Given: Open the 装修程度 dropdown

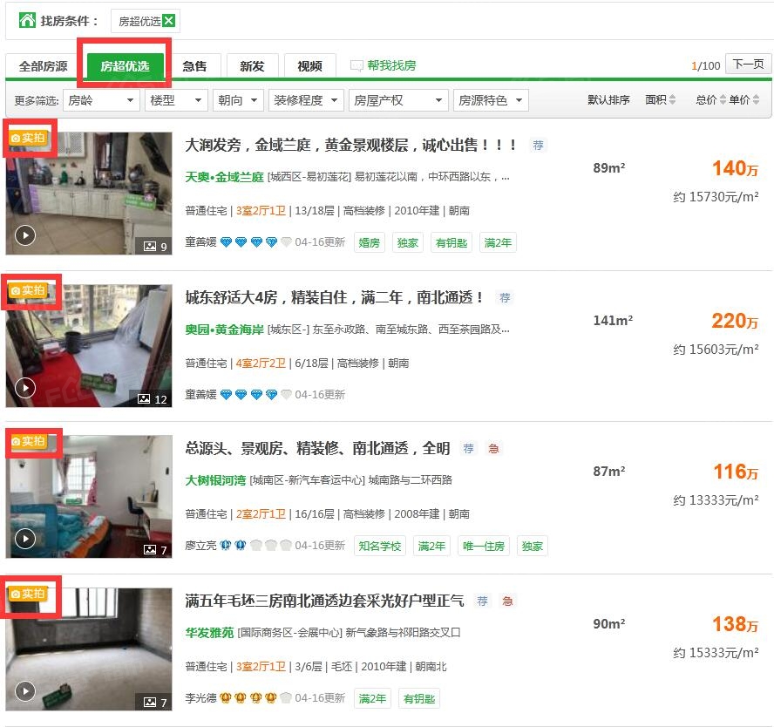Looking at the screenshot, I should tap(306, 100).
